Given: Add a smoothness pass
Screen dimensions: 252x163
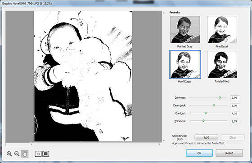Looking at the screenshot, I should click(x=207, y=137).
